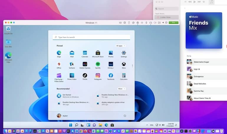Open Parallels VM configuration gear icon
The image size is (227, 134).
[166, 23]
